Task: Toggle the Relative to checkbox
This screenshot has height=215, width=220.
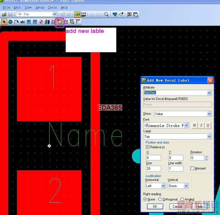Action: (x=148, y=147)
